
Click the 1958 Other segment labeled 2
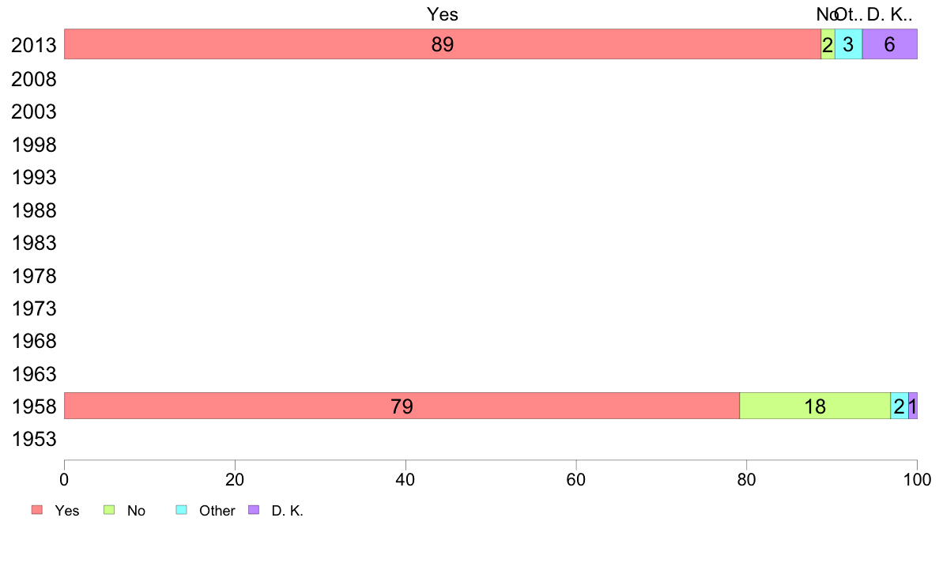[x=899, y=406]
